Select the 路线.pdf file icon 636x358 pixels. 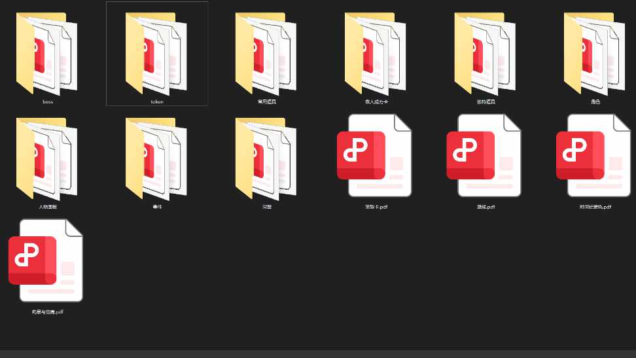(x=486, y=156)
